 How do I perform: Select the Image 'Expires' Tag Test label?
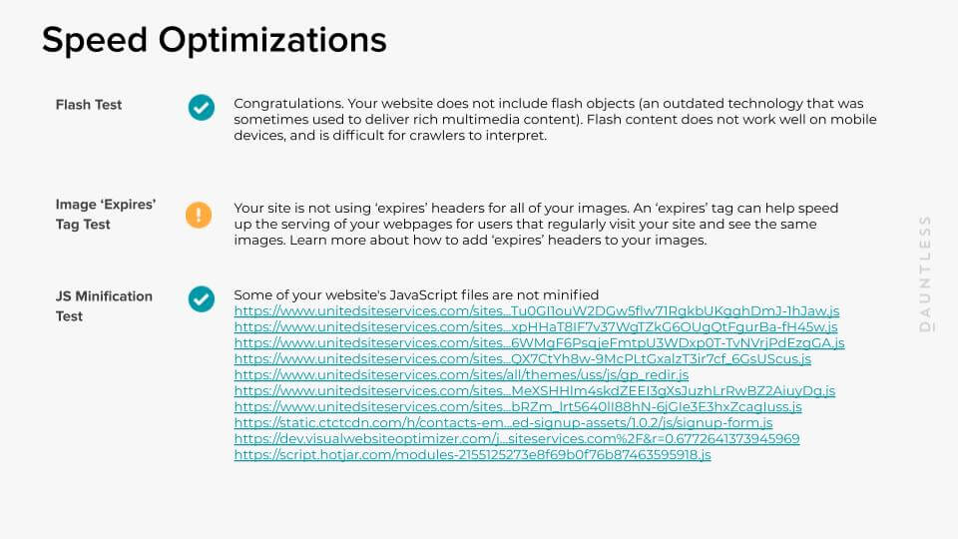coord(106,215)
